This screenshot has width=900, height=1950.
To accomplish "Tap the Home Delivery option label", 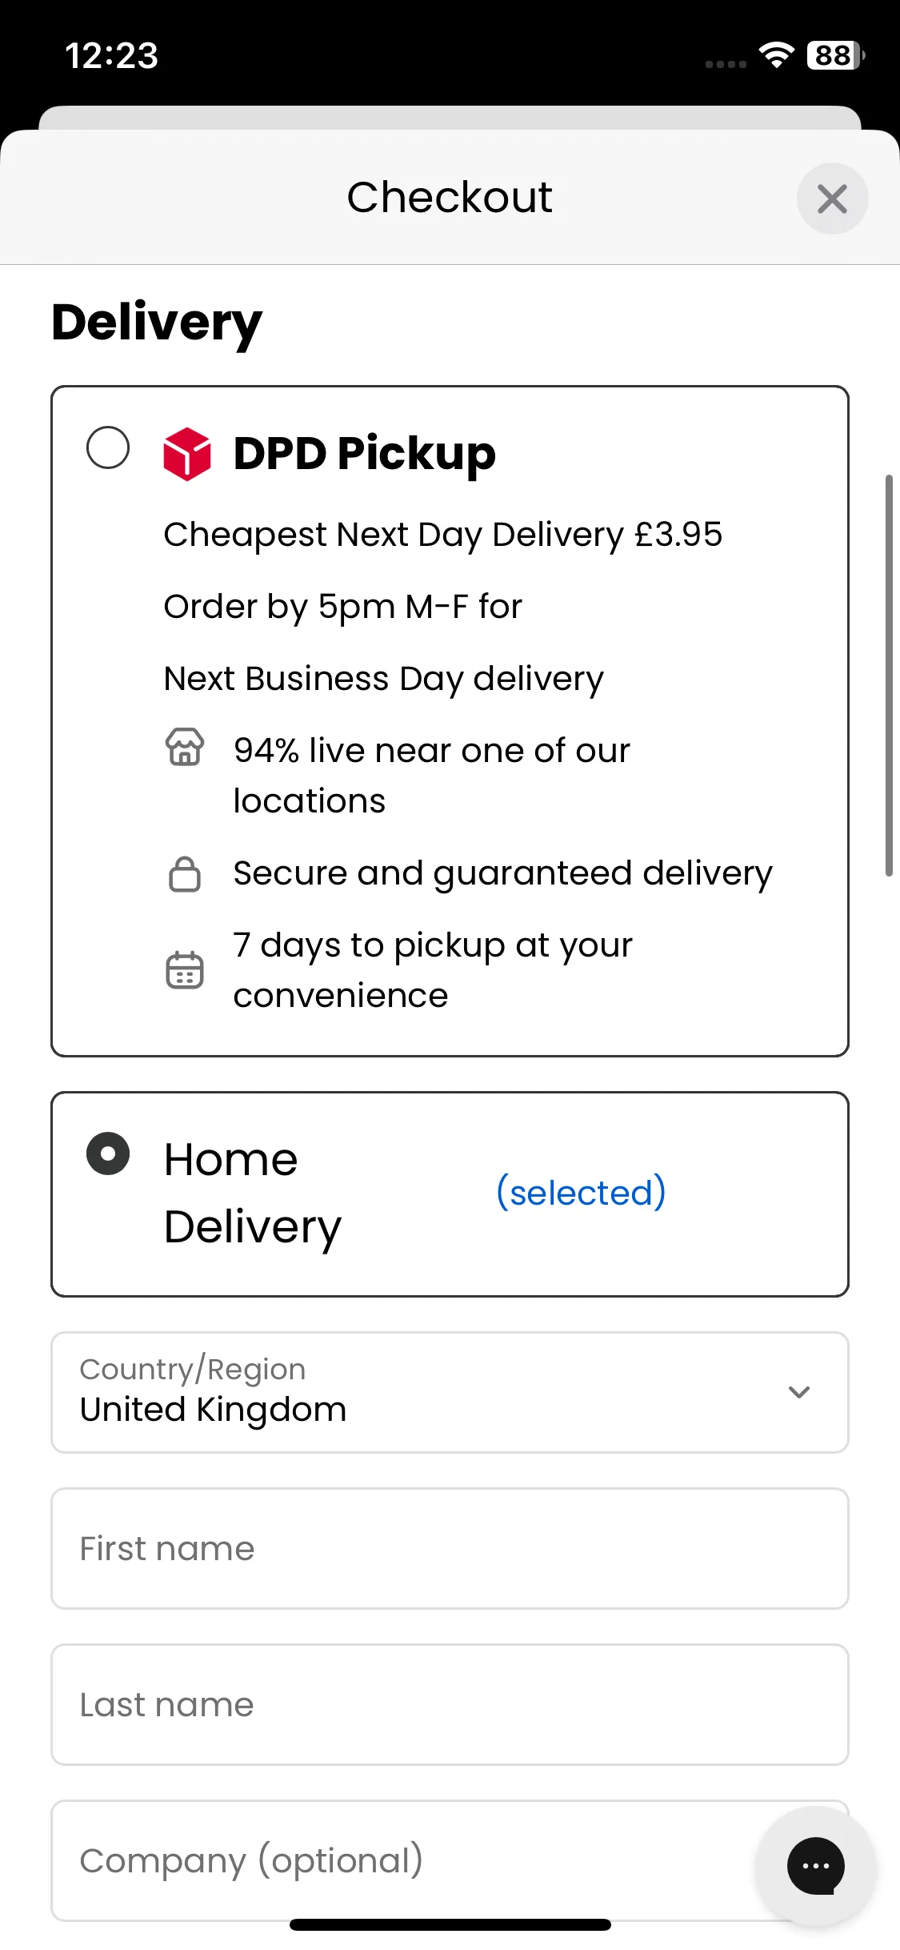I will coord(253,1193).
